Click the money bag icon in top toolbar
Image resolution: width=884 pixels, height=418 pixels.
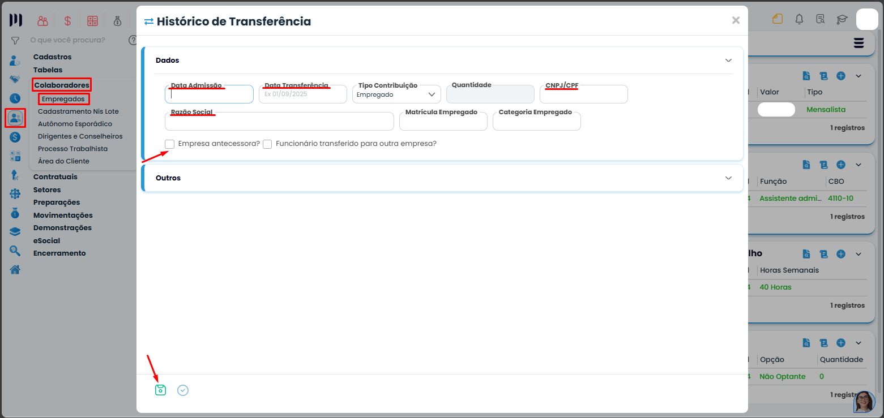(x=117, y=21)
